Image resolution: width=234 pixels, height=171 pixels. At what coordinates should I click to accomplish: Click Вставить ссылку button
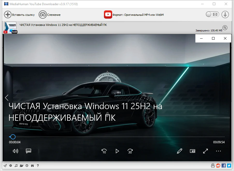[19, 15]
